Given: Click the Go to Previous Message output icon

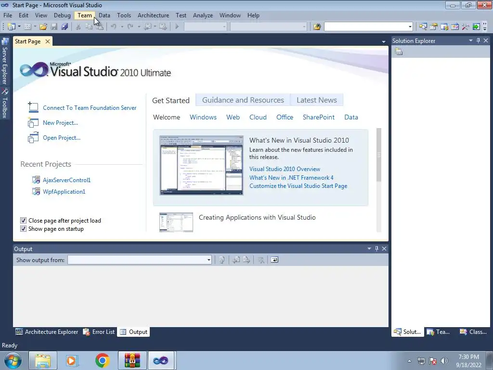Looking at the screenshot, I should 236,260.
